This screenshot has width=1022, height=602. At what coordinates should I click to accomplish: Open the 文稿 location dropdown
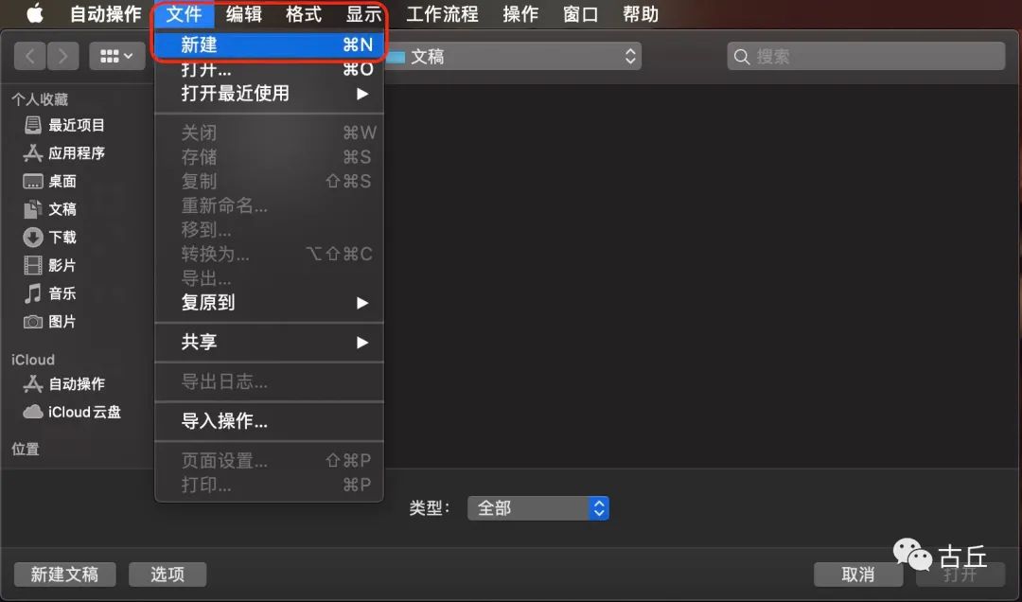[512, 57]
